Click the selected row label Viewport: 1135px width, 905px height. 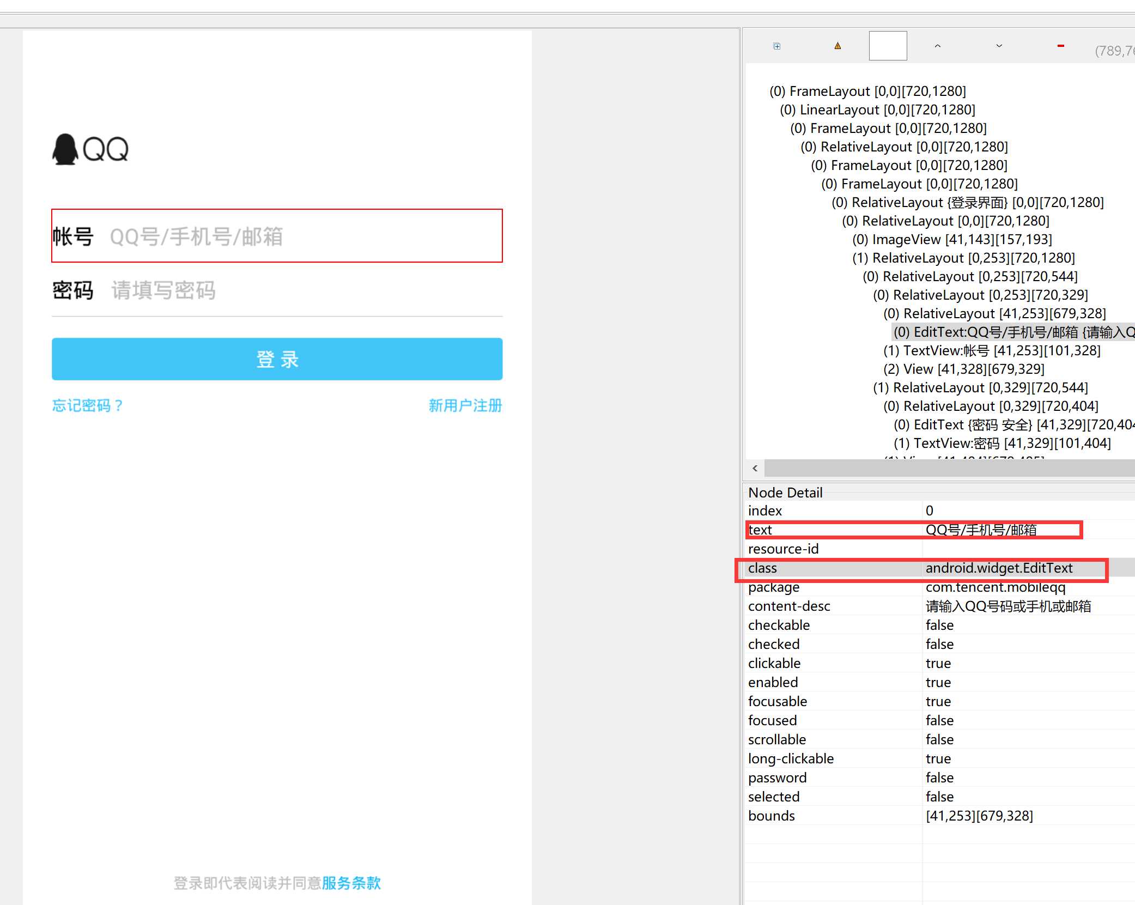click(774, 797)
